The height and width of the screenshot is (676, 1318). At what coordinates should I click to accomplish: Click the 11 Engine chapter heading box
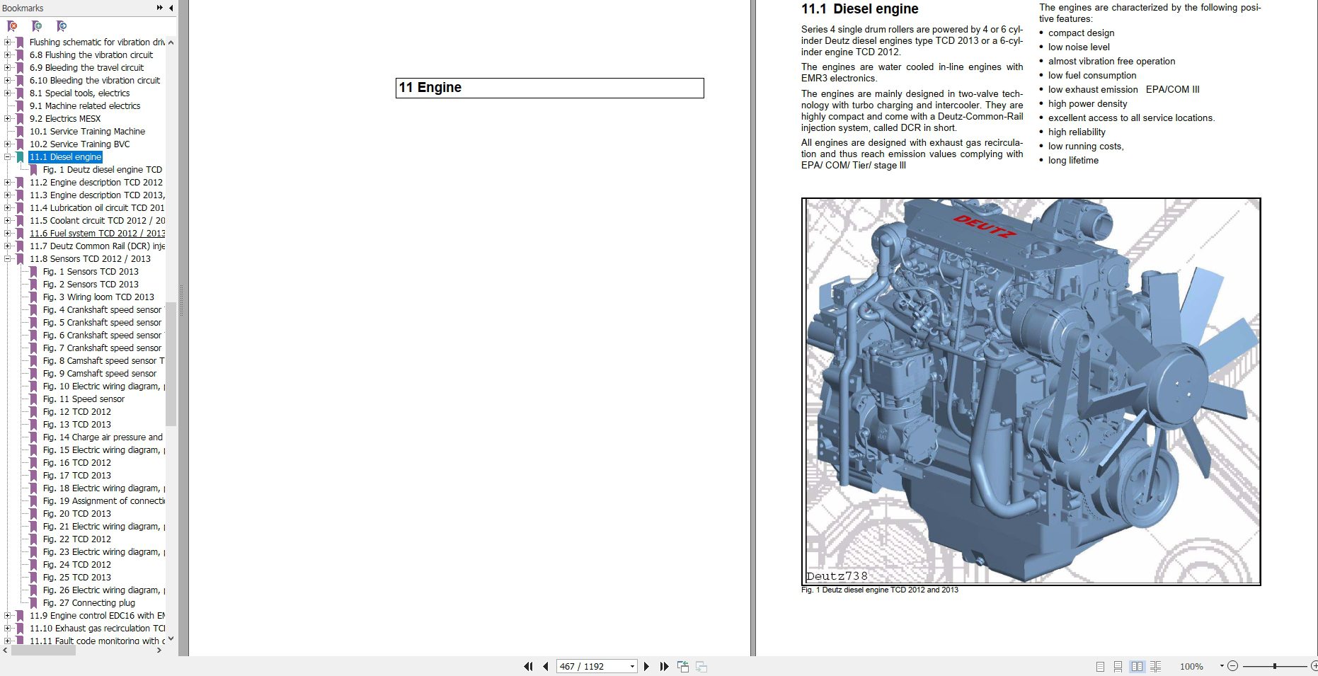tap(550, 88)
